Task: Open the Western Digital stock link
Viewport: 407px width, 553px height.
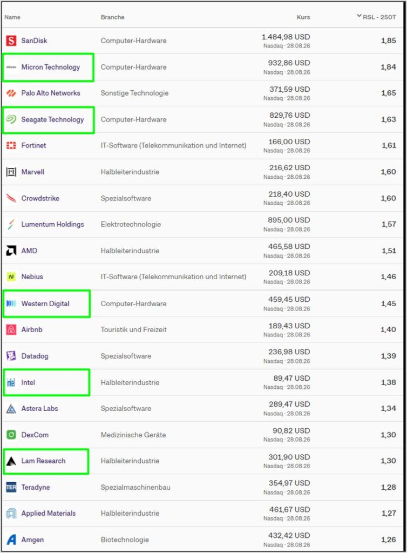Action: point(45,304)
